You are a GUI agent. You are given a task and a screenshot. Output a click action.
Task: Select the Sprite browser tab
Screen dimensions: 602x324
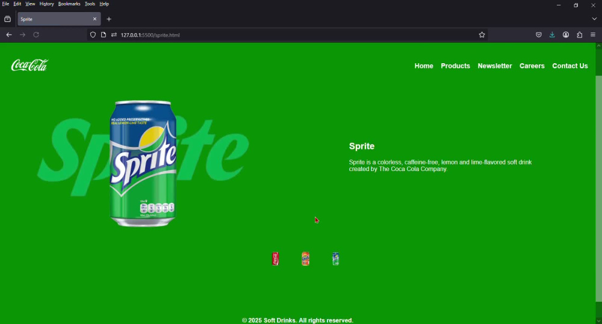pyautogui.click(x=59, y=19)
